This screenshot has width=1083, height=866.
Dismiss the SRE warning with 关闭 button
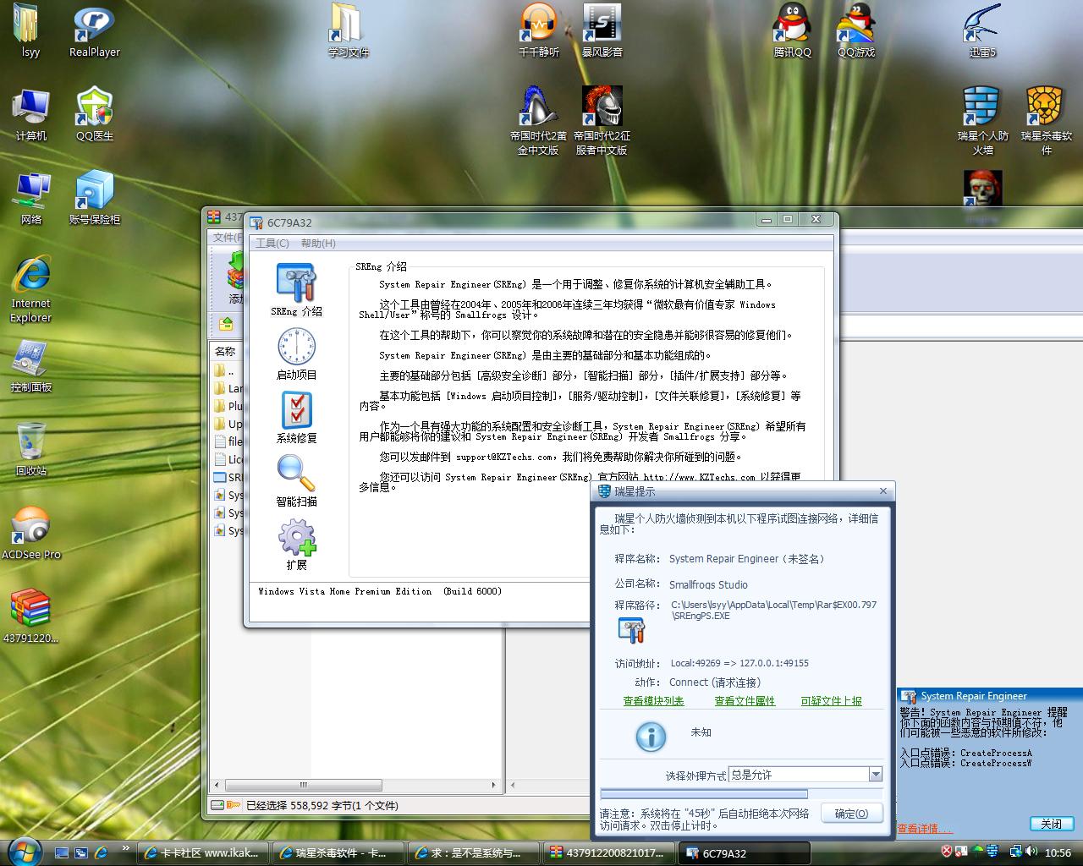pyautogui.click(x=1051, y=824)
